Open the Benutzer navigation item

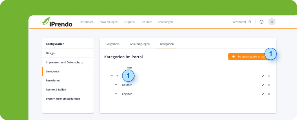146,22
